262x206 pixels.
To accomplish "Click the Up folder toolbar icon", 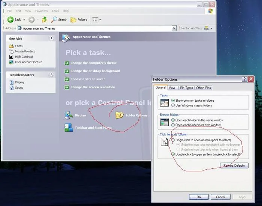I will (45, 19).
